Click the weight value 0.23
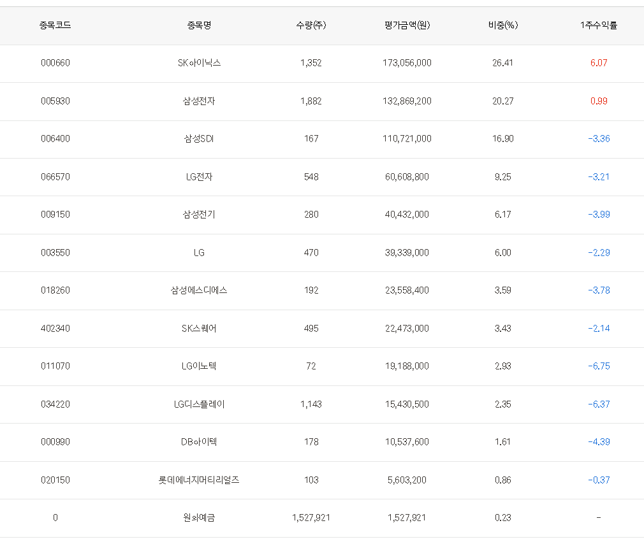The image size is (644, 544). [x=502, y=518]
